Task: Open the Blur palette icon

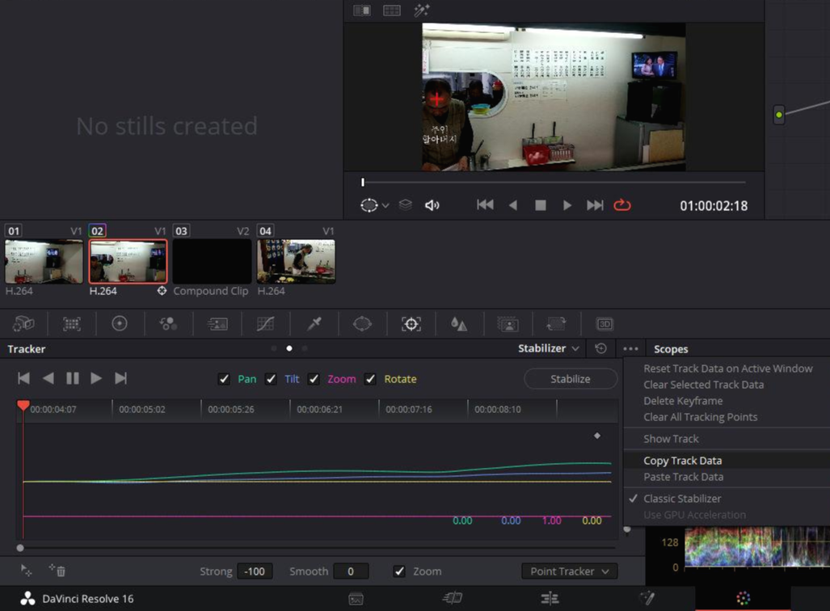Action: point(459,323)
